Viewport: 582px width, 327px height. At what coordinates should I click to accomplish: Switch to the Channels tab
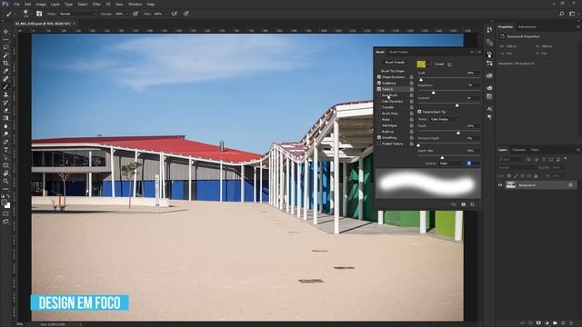519,150
